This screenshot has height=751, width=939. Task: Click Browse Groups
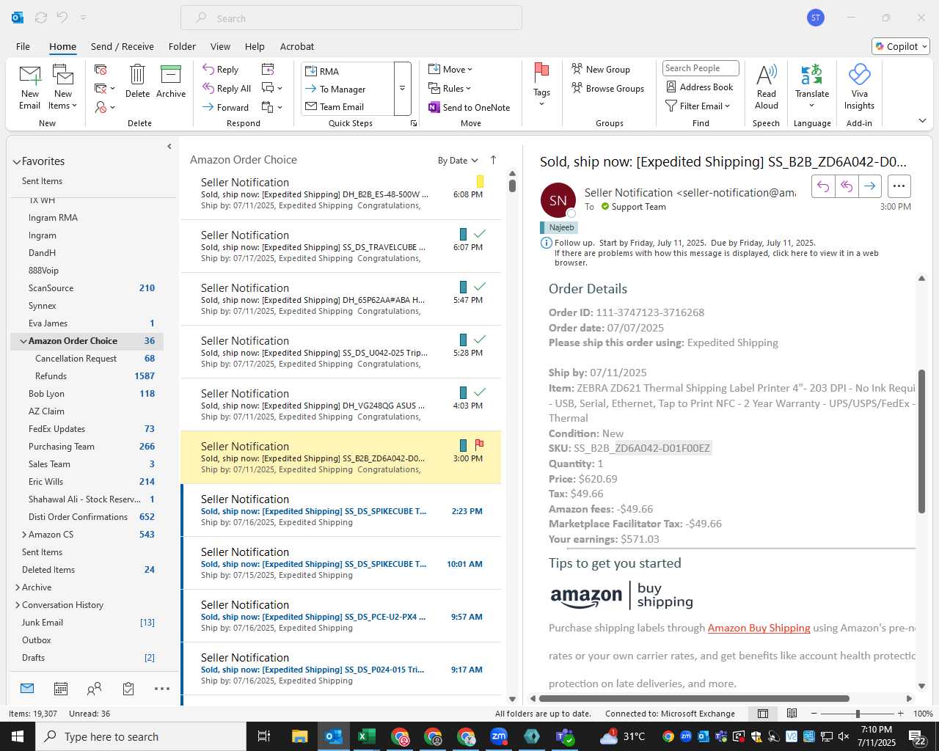coord(607,88)
